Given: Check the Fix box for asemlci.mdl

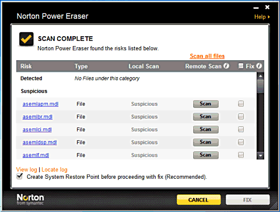Looking at the screenshot, I should [241, 129].
